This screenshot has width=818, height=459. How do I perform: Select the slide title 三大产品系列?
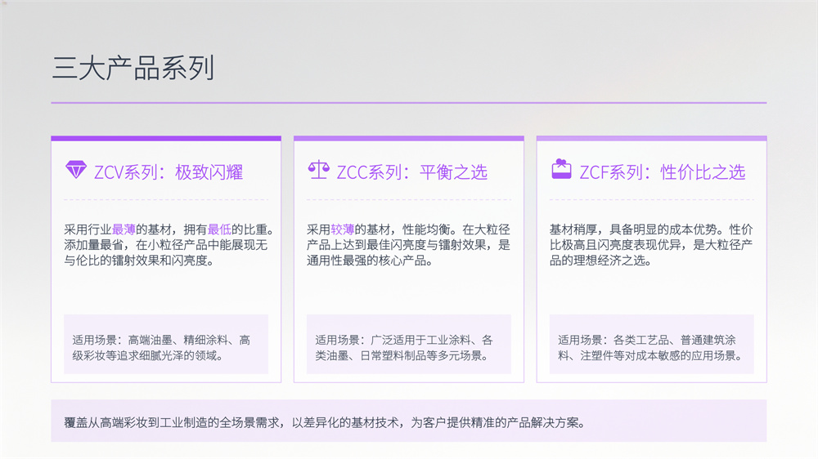[133, 68]
